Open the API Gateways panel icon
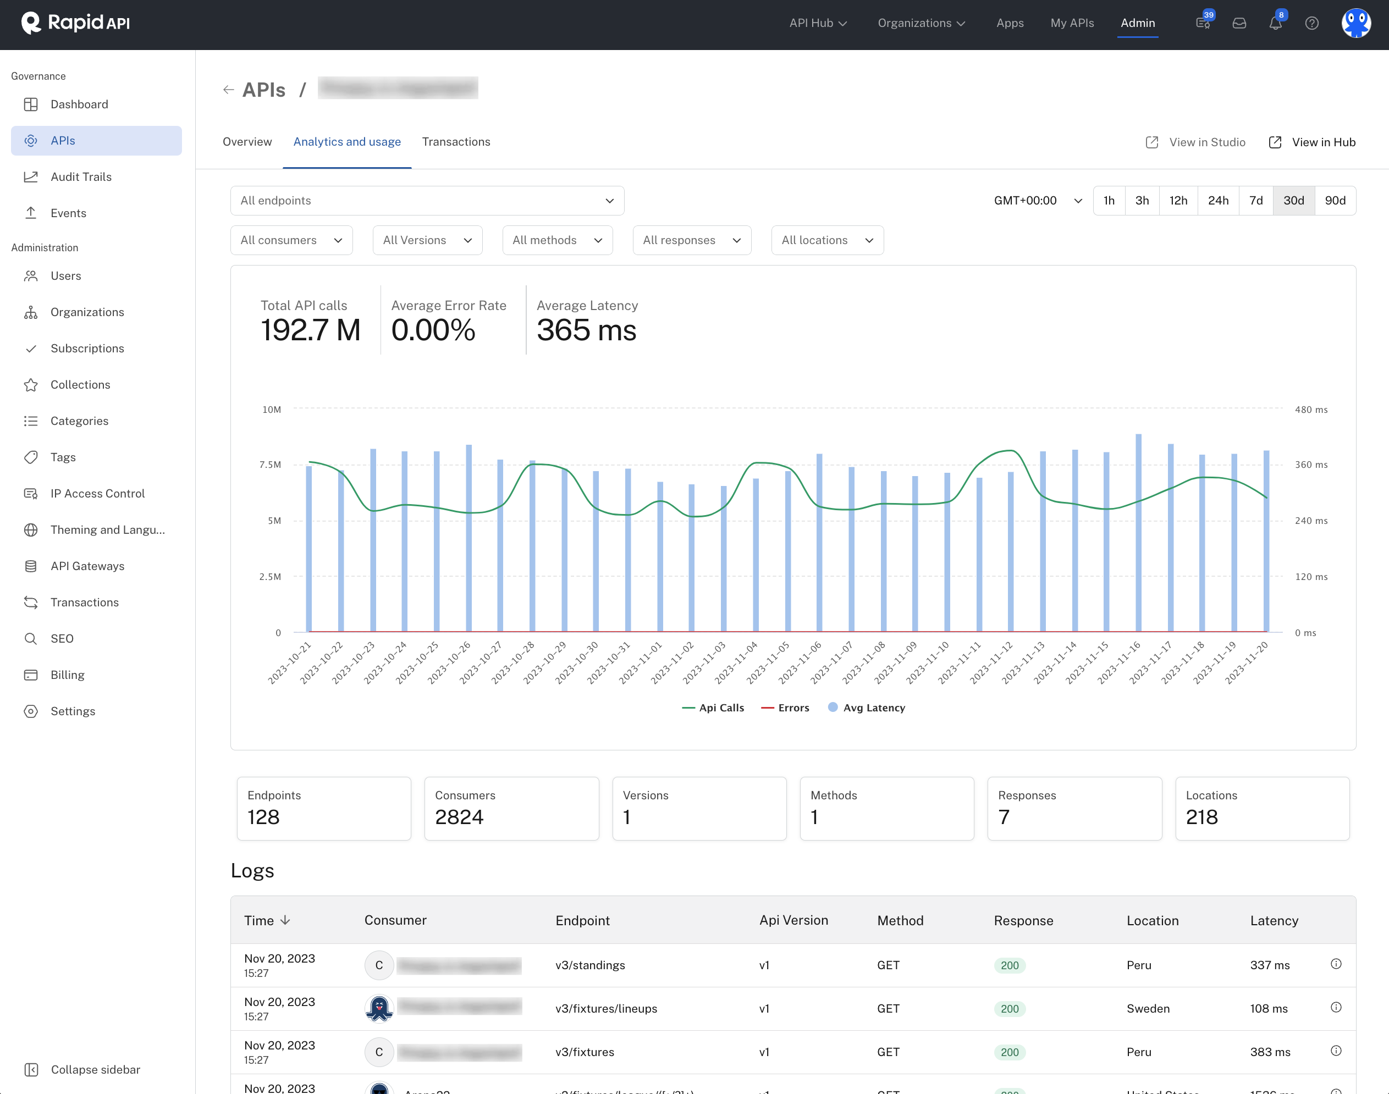The image size is (1389, 1094). pos(31,566)
